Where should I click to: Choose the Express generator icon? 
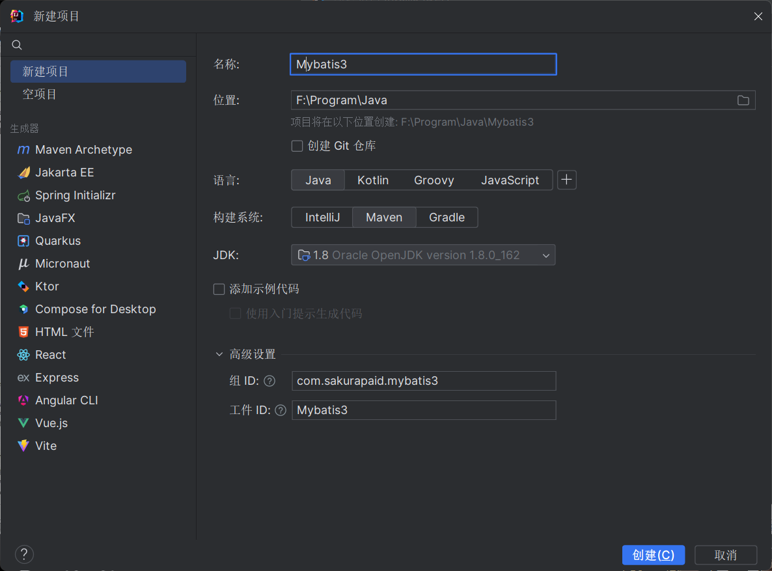23,378
